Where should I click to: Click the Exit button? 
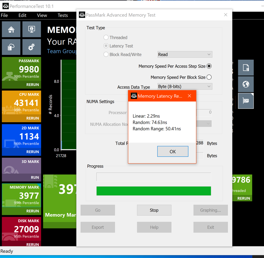click(x=210, y=227)
